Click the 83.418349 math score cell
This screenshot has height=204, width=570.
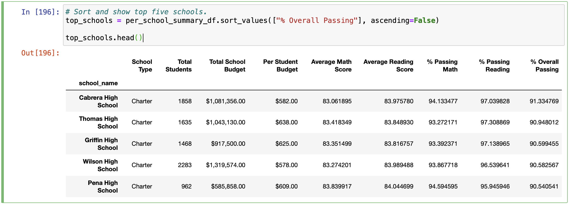coord(337,122)
